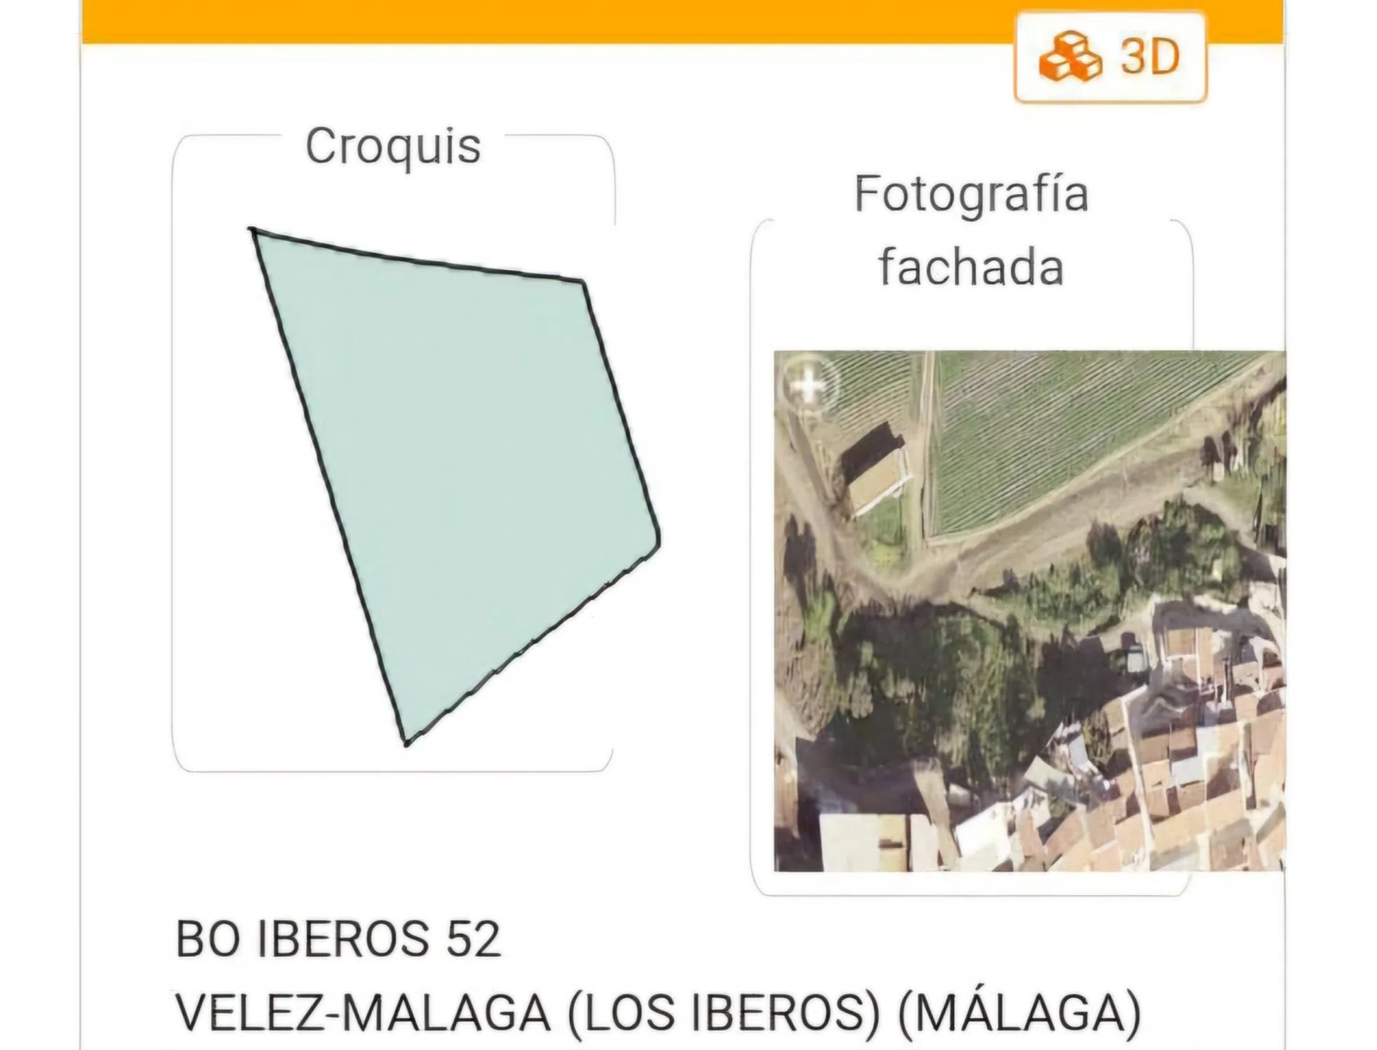Click the top-right vertex of the parcel sketch
The height and width of the screenshot is (1050, 1377).
pyautogui.click(x=582, y=282)
